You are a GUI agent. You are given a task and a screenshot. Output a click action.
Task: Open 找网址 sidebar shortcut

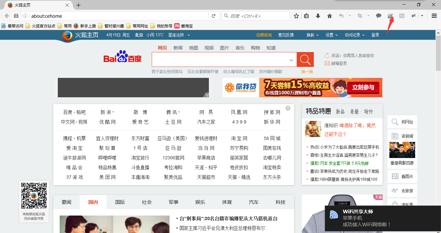[402, 122]
